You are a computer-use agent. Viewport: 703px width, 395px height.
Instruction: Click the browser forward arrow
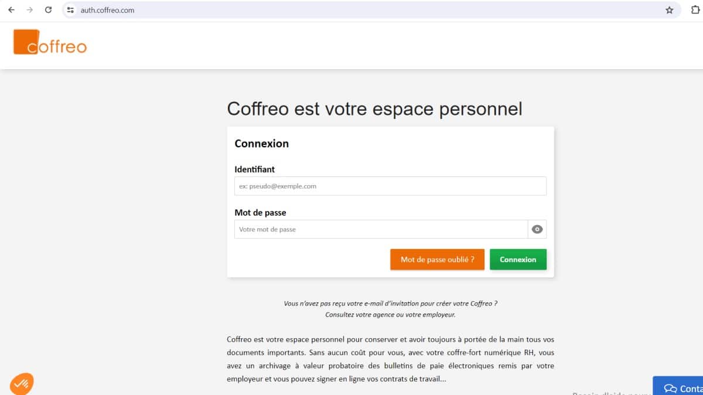click(30, 10)
